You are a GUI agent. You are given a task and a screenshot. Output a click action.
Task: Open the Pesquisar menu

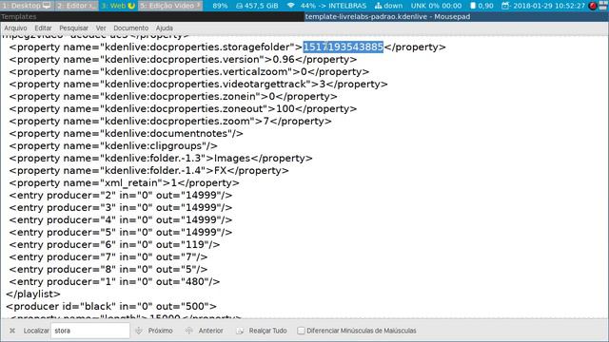point(74,28)
